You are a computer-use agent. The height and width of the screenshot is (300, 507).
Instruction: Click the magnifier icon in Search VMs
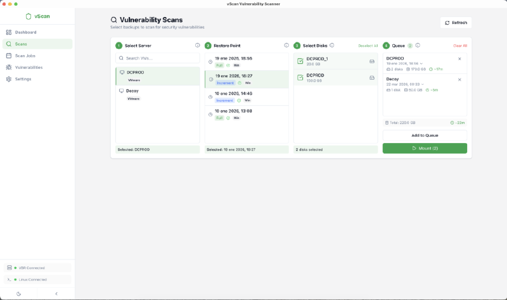[x=121, y=58]
